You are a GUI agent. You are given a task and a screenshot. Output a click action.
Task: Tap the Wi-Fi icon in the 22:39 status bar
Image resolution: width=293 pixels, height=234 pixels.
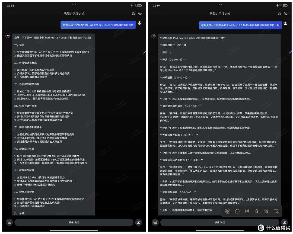[281, 5]
